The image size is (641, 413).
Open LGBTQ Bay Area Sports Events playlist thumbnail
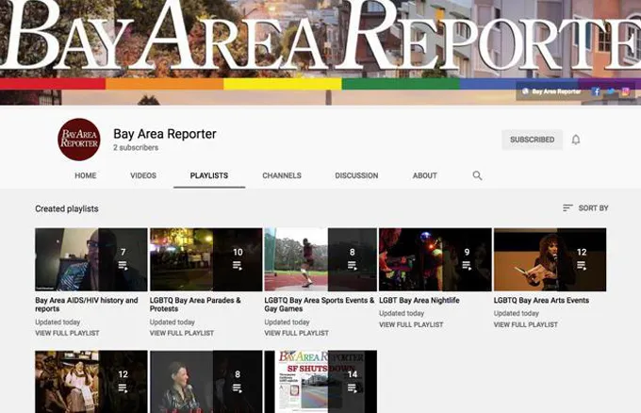click(x=320, y=259)
